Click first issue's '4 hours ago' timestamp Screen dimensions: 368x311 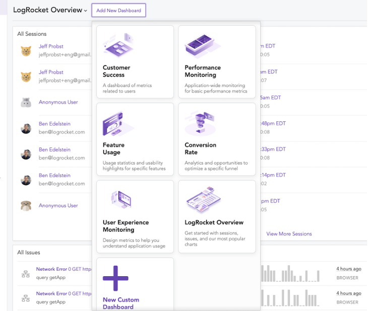349,269
